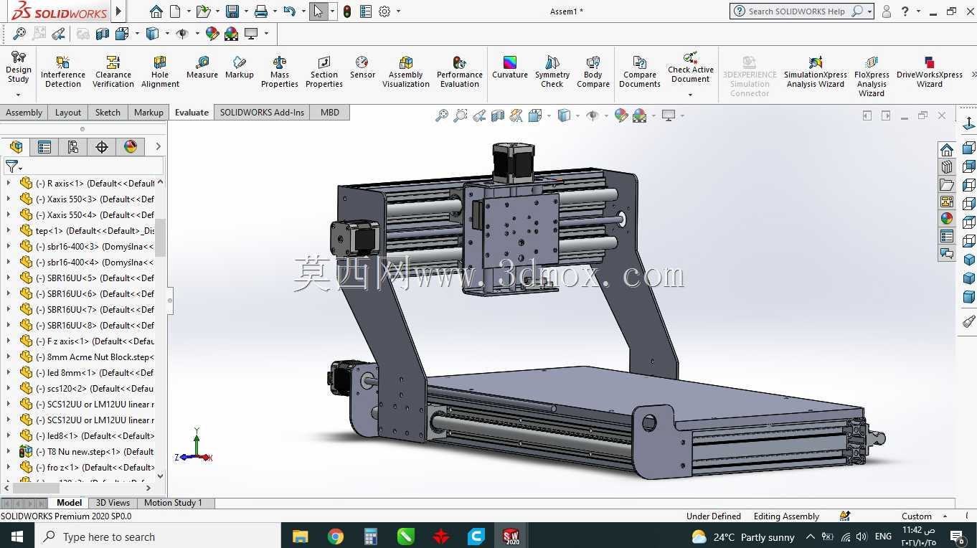The height and width of the screenshot is (548, 977).
Task: Show Curvature display
Action: point(510,67)
